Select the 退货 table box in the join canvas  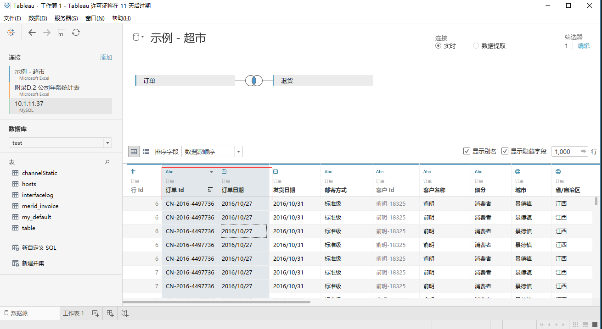pos(323,81)
